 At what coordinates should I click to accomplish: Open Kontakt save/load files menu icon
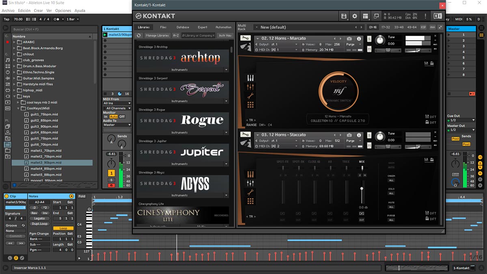point(344,16)
